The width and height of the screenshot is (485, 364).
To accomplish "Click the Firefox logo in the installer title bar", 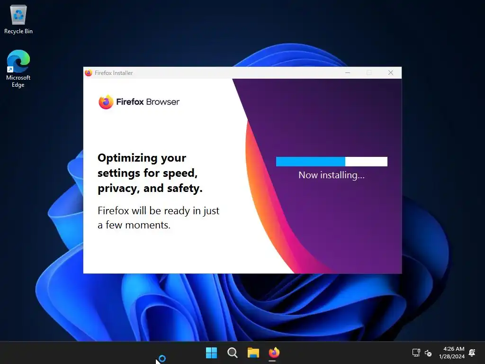I will click(x=89, y=73).
